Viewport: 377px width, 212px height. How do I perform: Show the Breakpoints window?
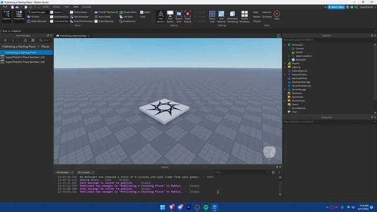point(127,21)
